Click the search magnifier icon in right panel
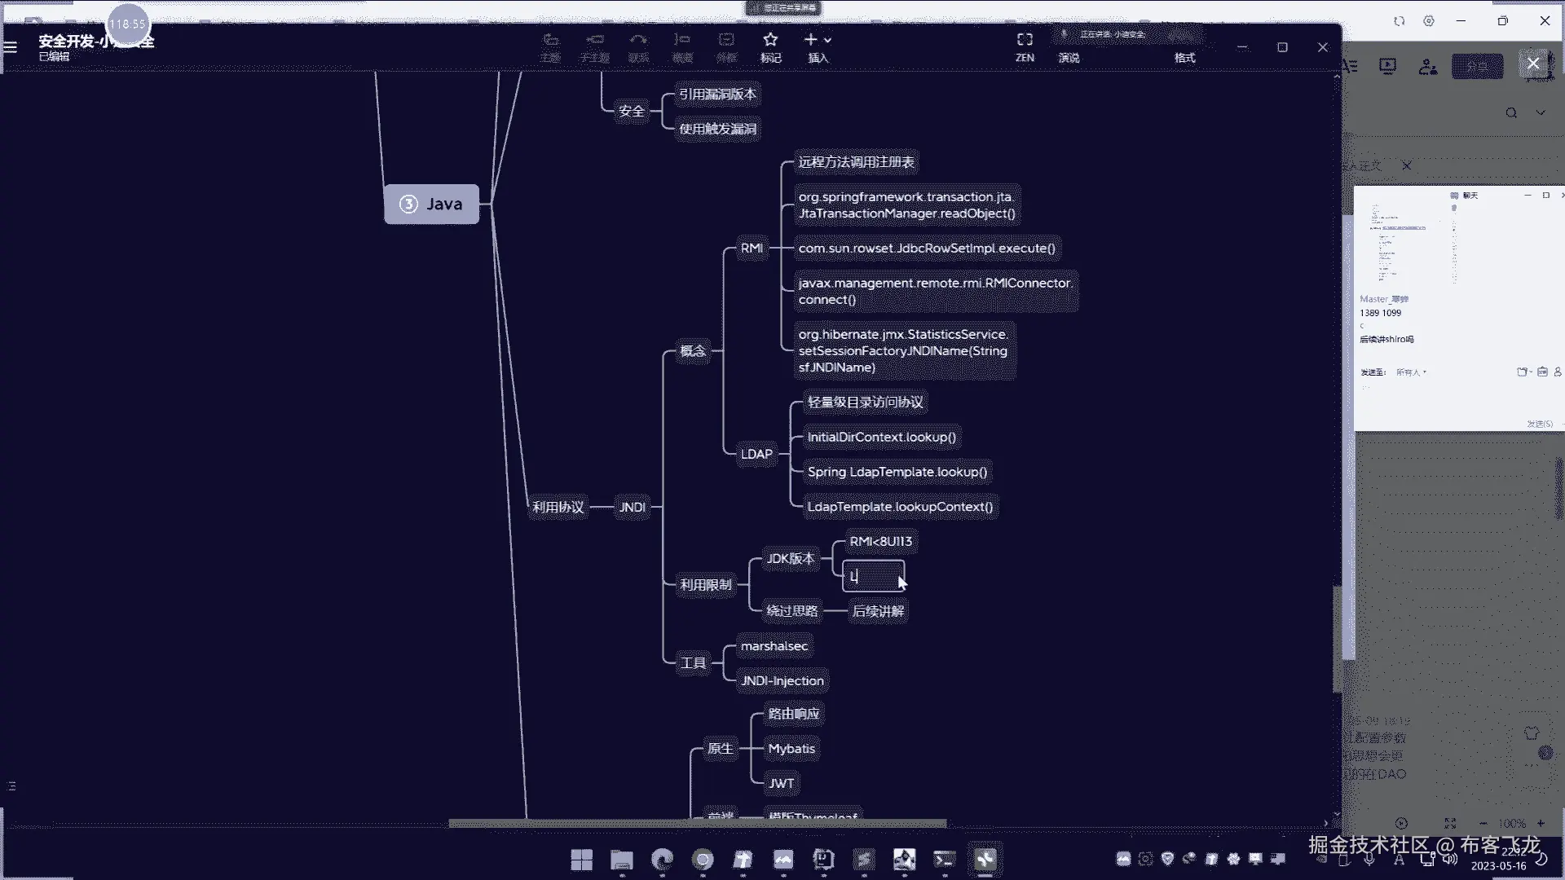The height and width of the screenshot is (880, 1565). coord(1511,113)
